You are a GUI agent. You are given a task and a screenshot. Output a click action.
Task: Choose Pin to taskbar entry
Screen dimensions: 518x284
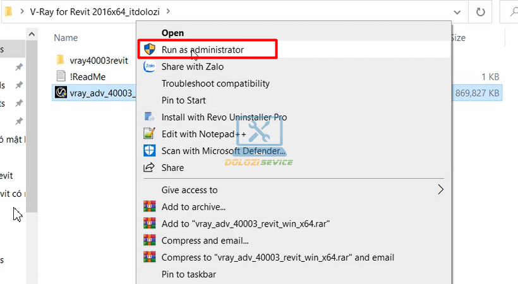pos(188,274)
